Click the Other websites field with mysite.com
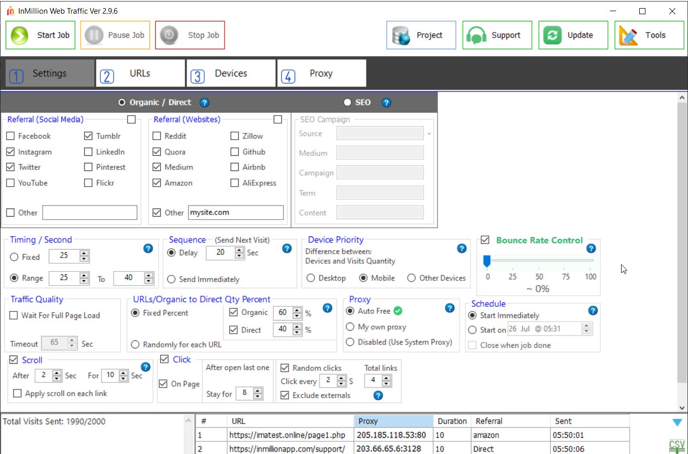688x454 pixels. (x=236, y=213)
